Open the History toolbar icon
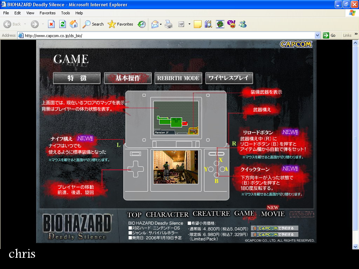 142,24
